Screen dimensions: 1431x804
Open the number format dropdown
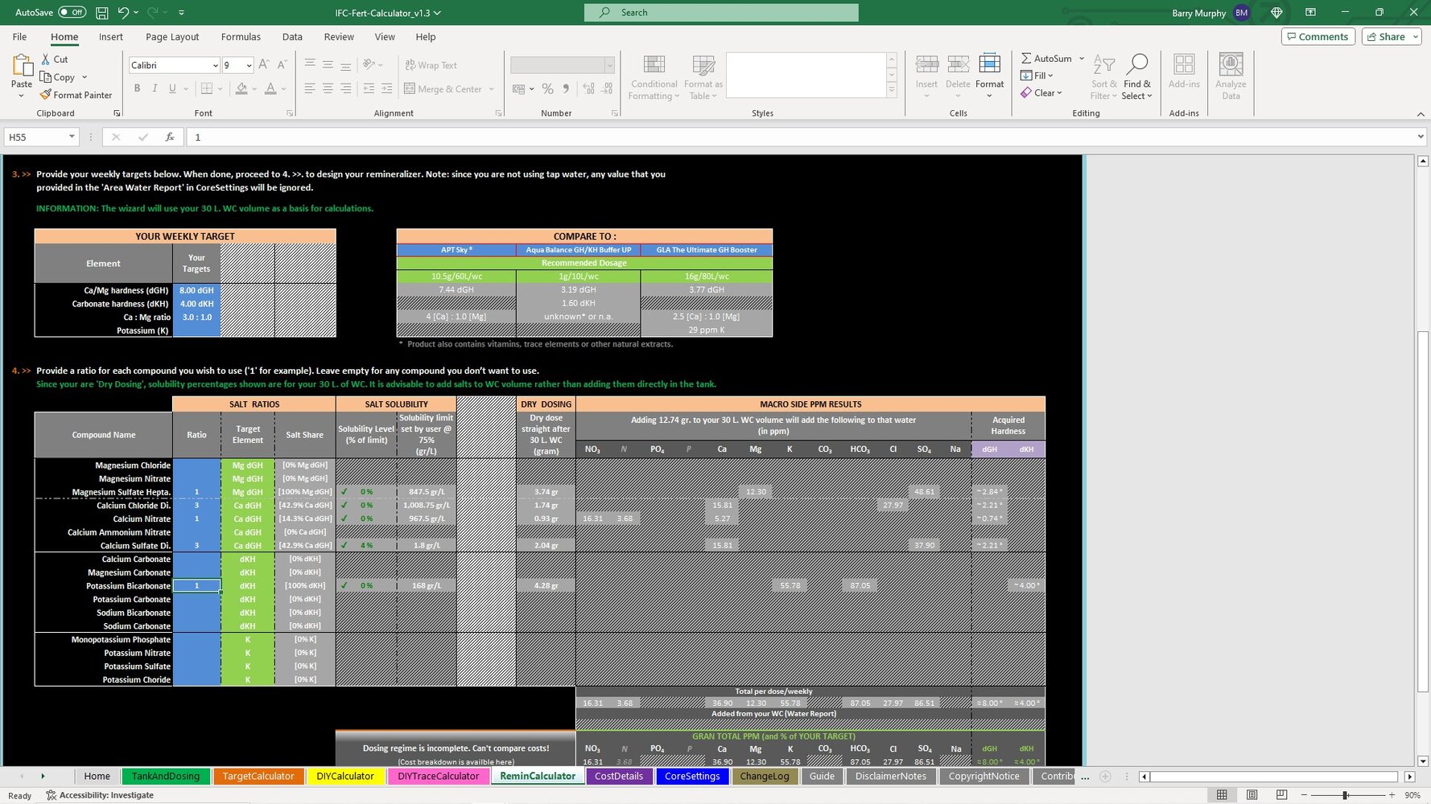(609, 65)
